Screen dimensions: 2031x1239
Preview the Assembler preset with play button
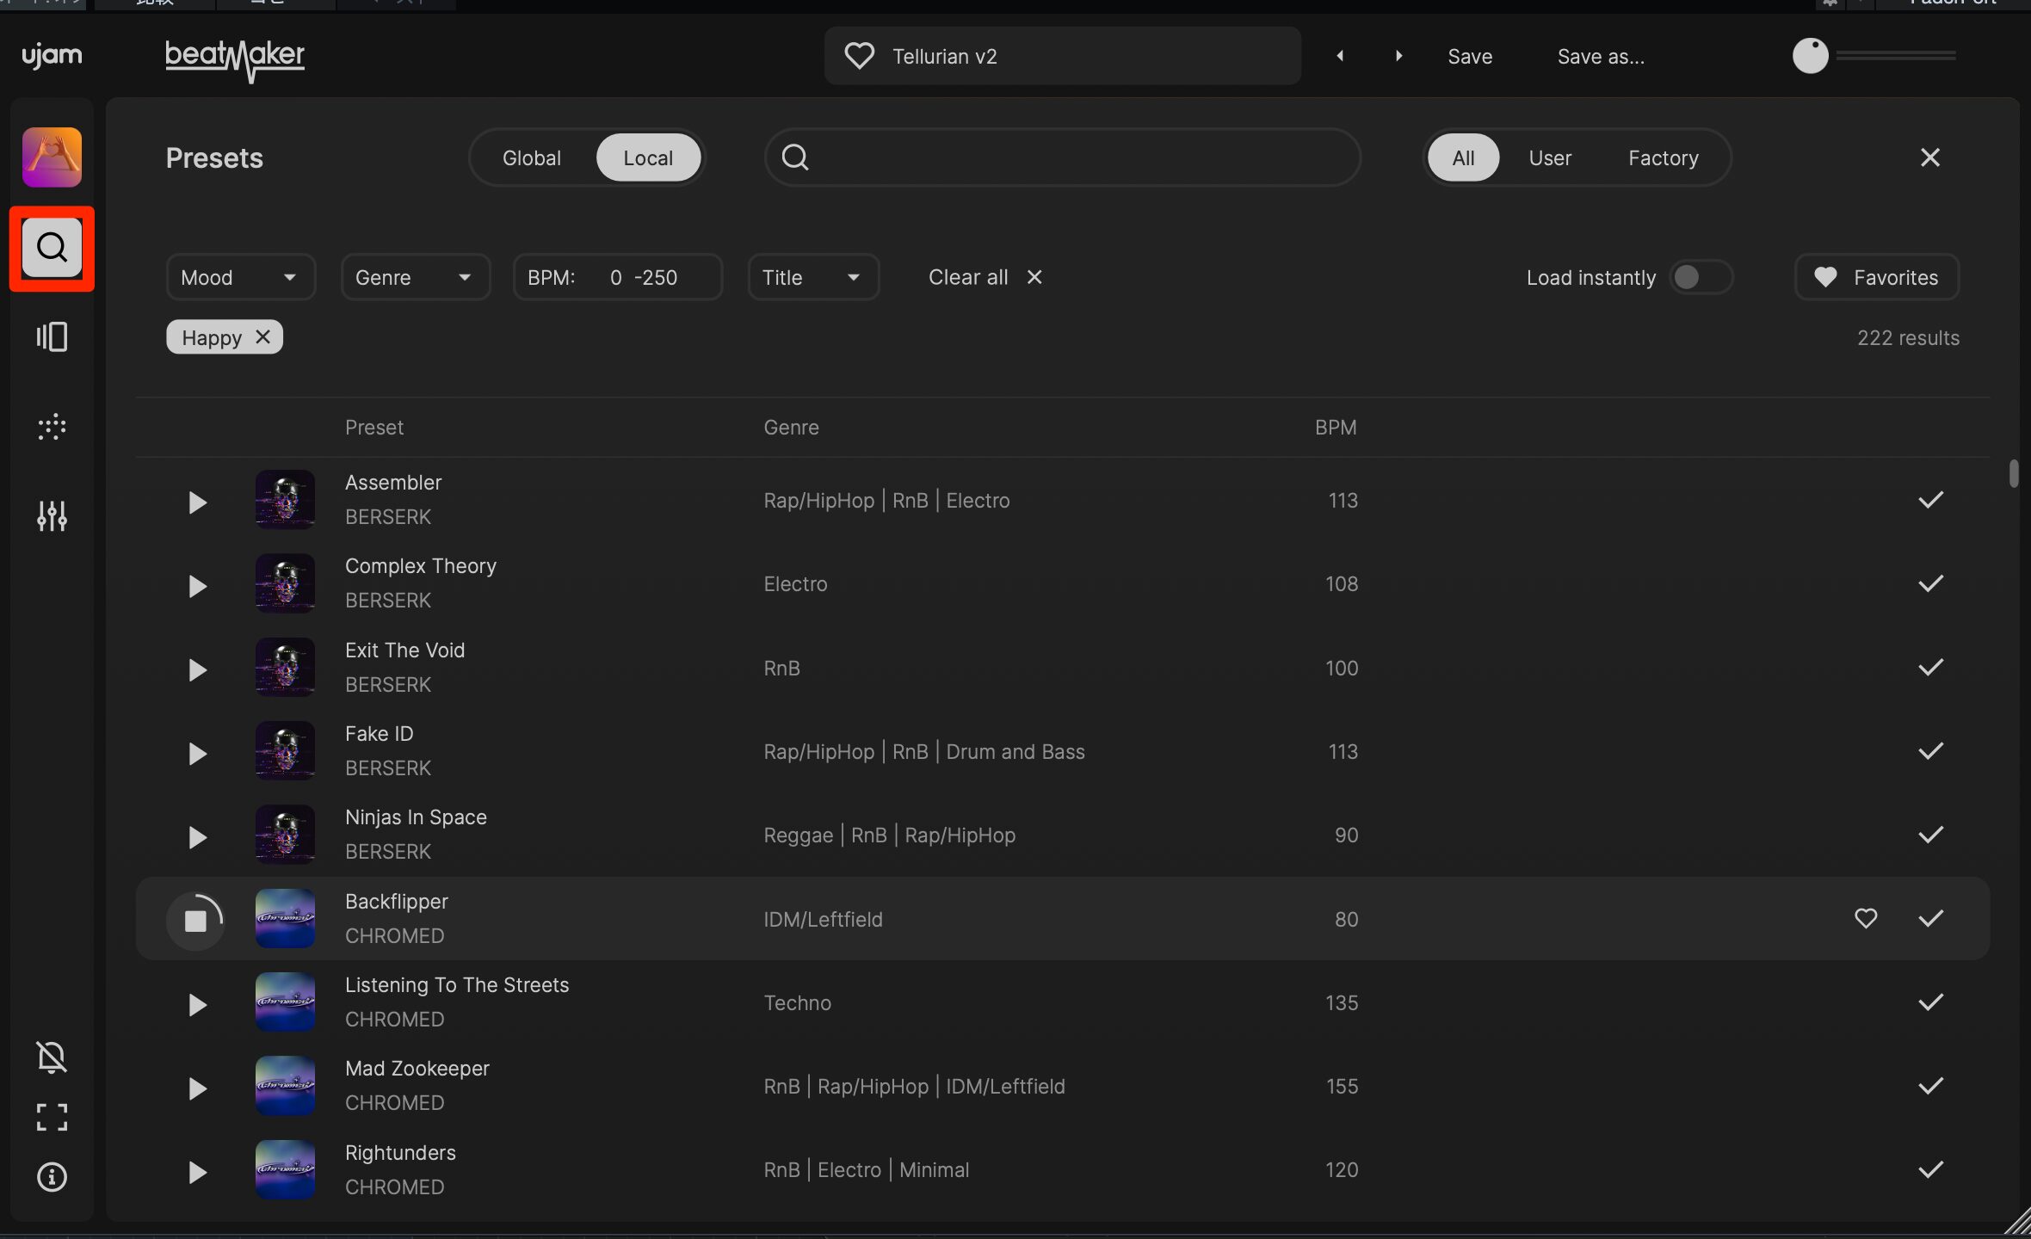197,502
